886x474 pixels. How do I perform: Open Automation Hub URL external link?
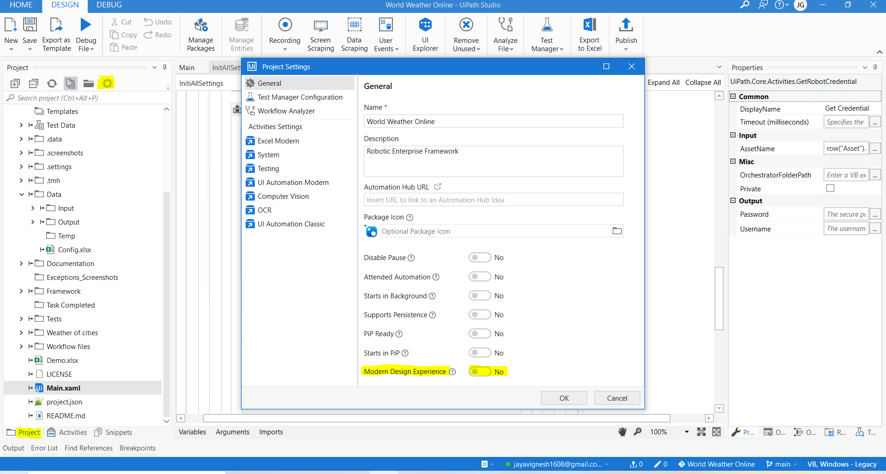pyautogui.click(x=438, y=187)
